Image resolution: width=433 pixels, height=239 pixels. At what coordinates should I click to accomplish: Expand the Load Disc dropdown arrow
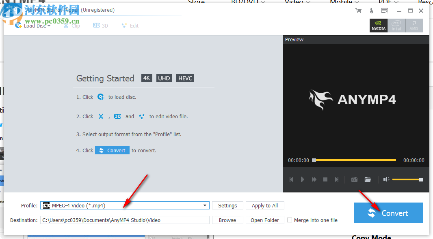click(49, 26)
